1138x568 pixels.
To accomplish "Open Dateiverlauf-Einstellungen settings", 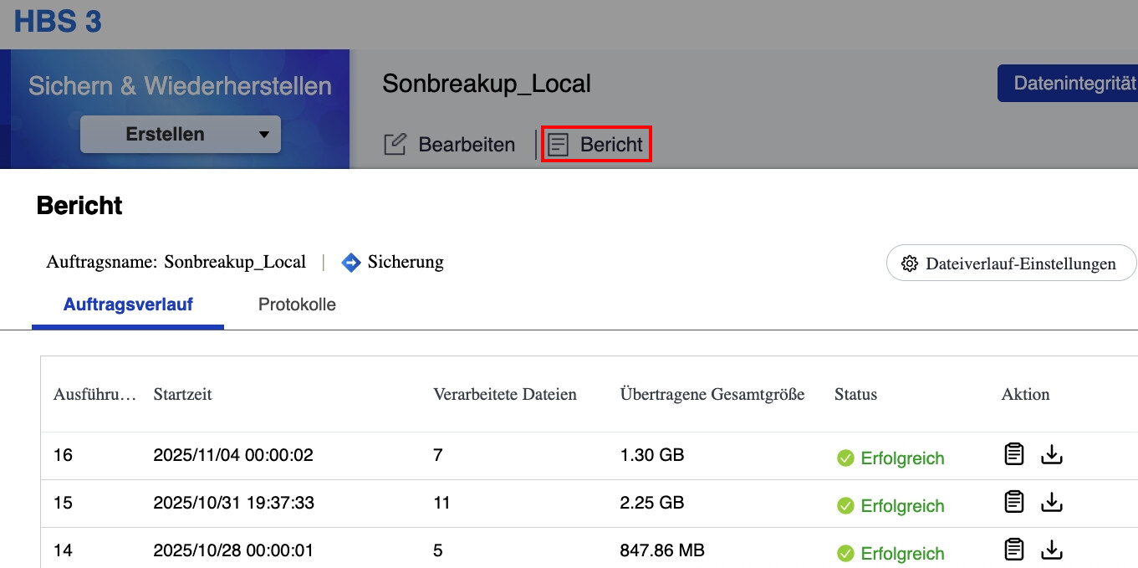I will (x=1010, y=264).
